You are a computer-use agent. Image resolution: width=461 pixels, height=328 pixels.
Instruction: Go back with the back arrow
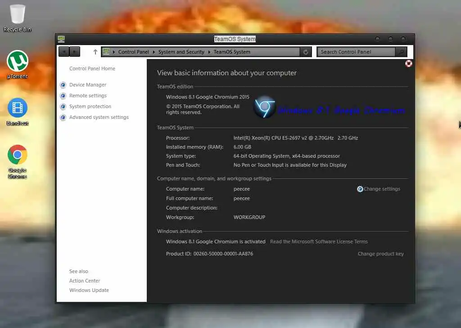click(64, 52)
